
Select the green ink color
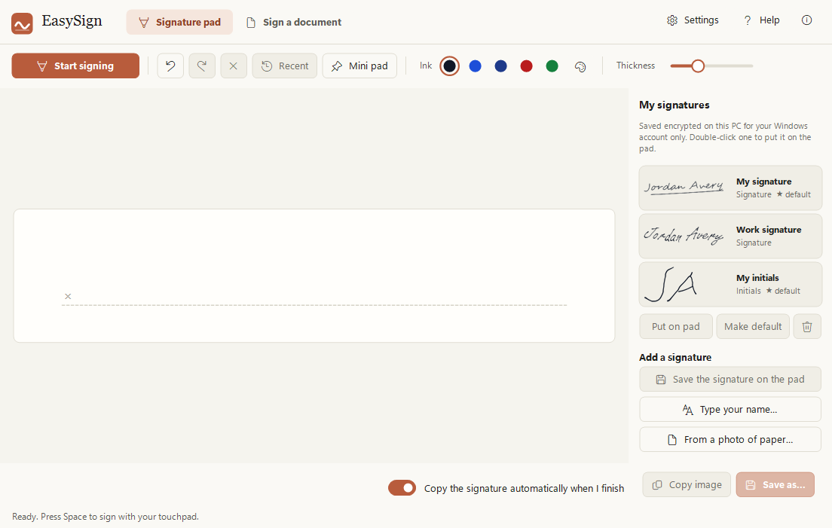click(x=552, y=66)
